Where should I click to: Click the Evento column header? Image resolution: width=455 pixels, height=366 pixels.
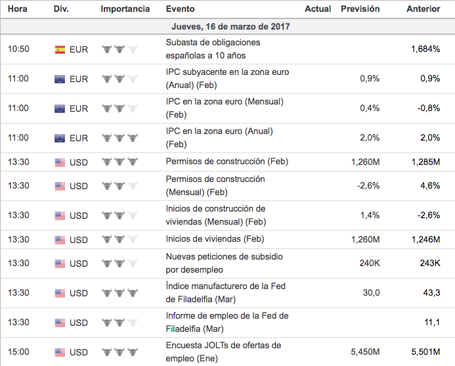(x=180, y=9)
